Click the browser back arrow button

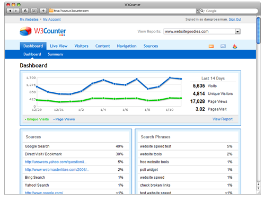(x=10, y=11)
